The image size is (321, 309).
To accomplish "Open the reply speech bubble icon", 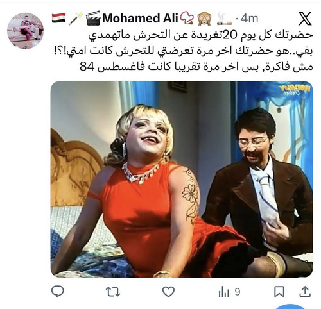I will 58,292.
